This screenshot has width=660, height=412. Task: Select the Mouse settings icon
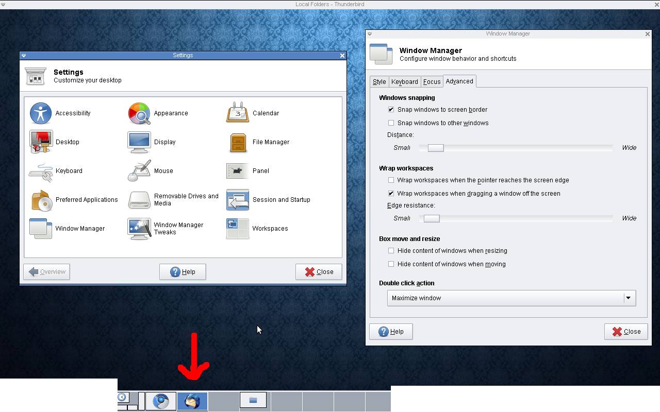tap(139, 171)
